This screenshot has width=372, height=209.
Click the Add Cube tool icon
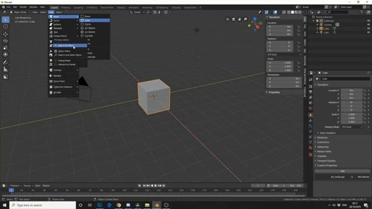(5, 77)
